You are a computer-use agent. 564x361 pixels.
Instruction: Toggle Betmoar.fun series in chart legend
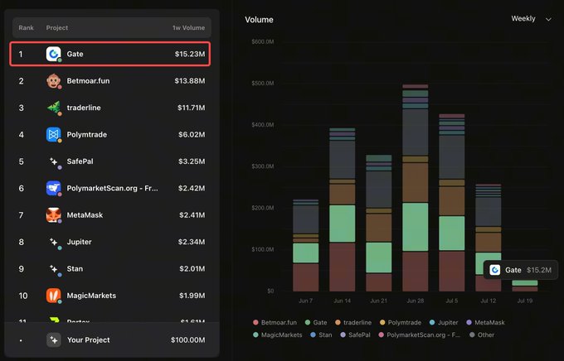tap(275, 323)
